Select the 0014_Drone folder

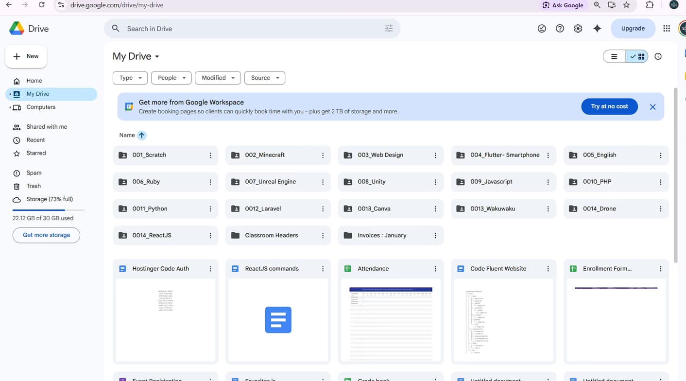(x=616, y=209)
